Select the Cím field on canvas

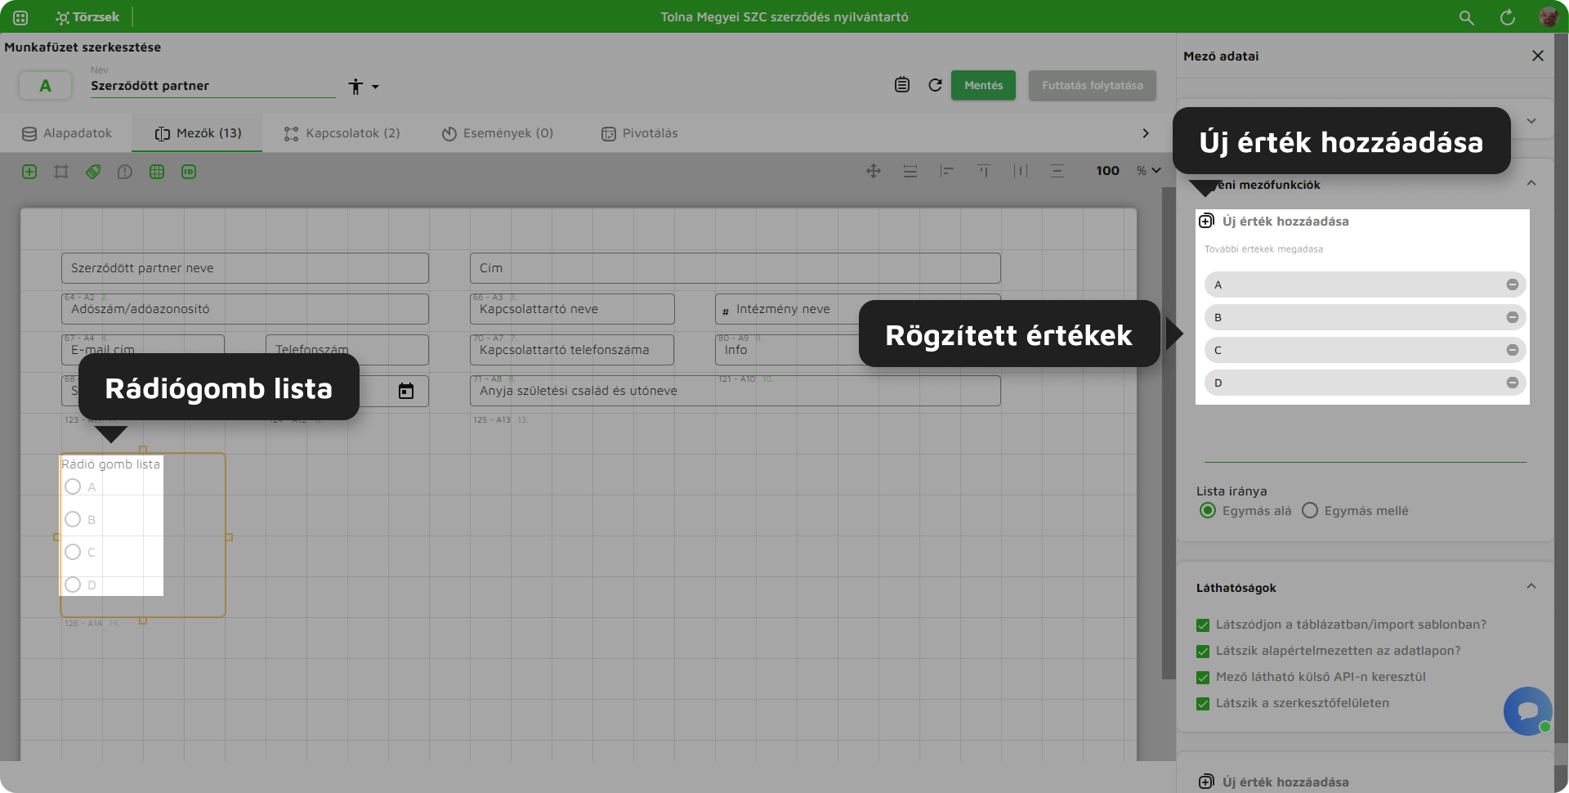click(735, 268)
